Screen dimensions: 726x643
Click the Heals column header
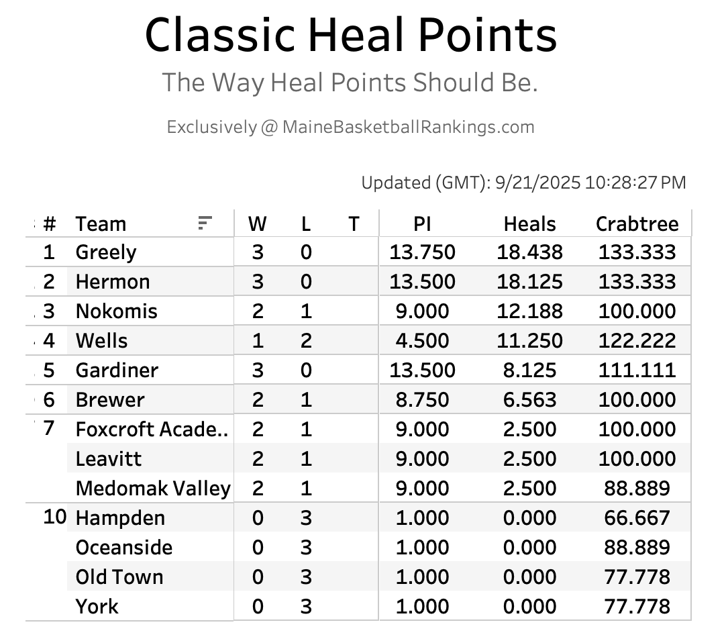[529, 224]
